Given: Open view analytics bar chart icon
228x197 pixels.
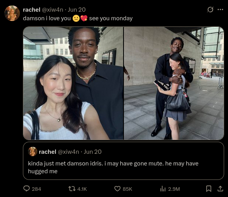Looking at the screenshot, I should pyautogui.click(x=163, y=189).
